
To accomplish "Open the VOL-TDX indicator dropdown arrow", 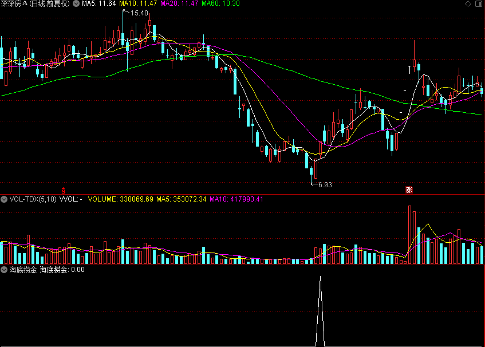I will pos(4,199).
